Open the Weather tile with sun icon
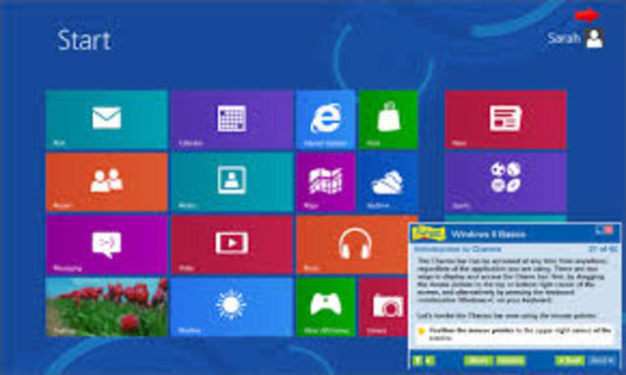626x375 pixels. click(232, 307)
